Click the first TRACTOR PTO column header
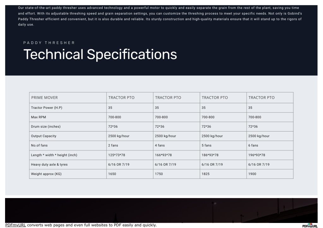Viewport: 323px width, 228px height. 130,97
